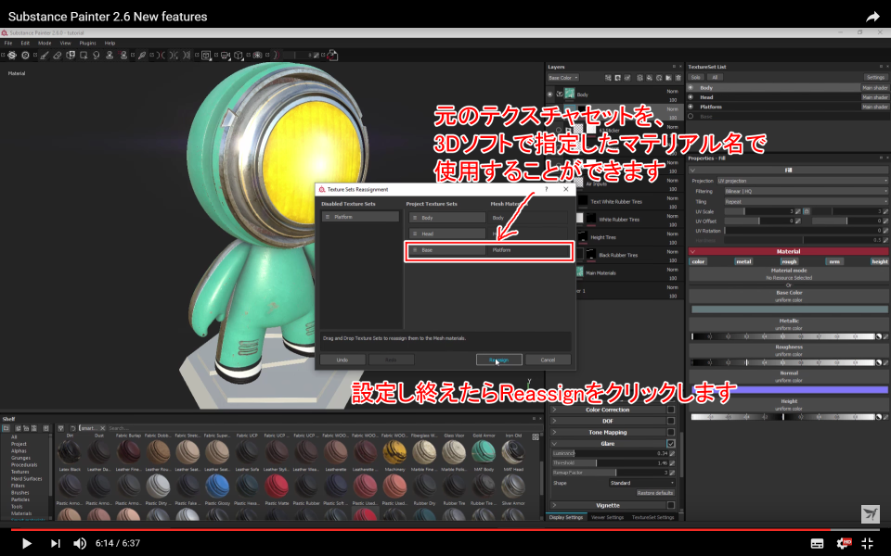Open the Glare Shape Standard dropdown
The width and height of the screenshot is (891, 556).
[x=641, y=483]
